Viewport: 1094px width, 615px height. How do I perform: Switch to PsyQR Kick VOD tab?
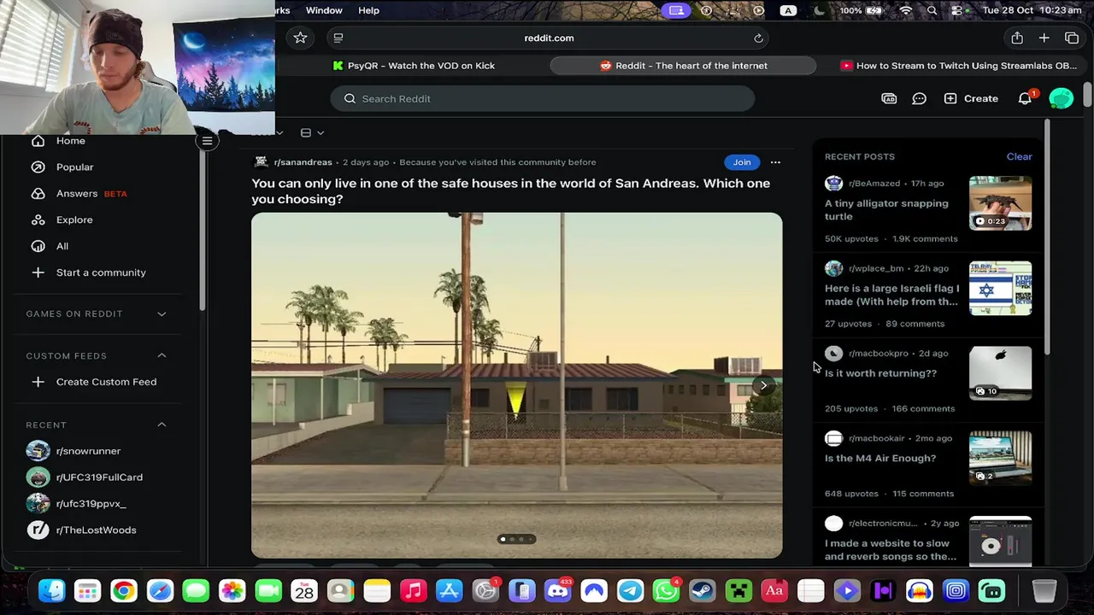pos(414,66)
